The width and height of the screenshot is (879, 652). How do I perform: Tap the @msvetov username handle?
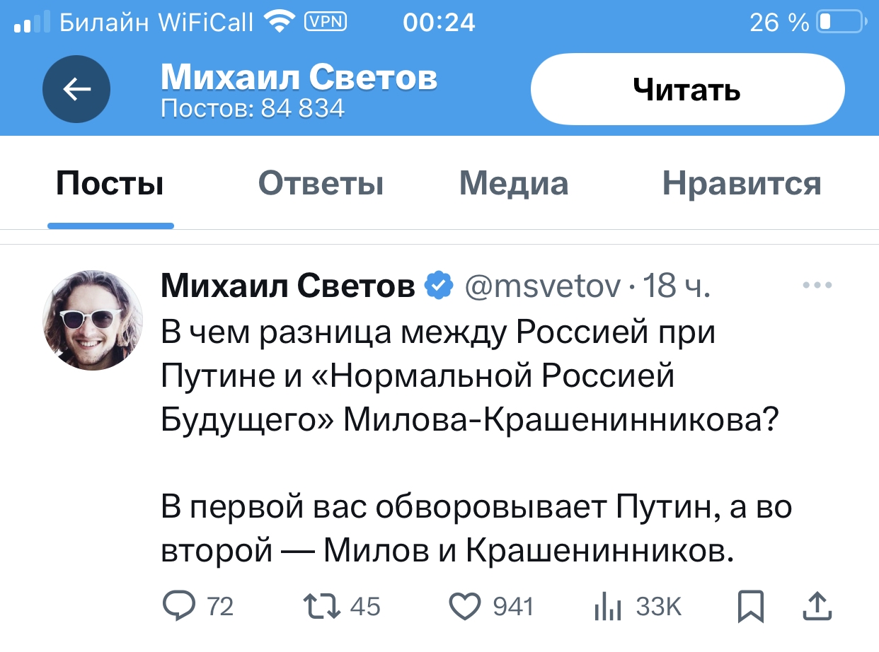[543, 286]
